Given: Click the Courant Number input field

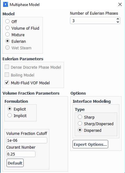Looking at the screenshot, I should pos(21,154).
